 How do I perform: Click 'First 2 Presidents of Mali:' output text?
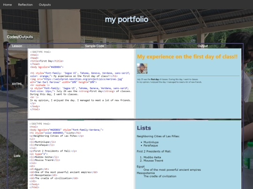pos(154,151)
